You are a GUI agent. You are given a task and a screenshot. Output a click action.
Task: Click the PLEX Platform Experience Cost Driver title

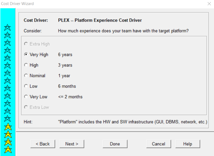(100, 20)
